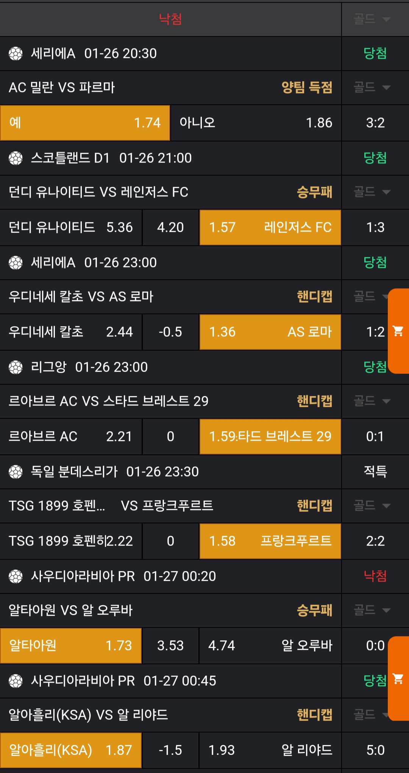
Task: Click 양팀 득점 bet type label
Action: 307,88
